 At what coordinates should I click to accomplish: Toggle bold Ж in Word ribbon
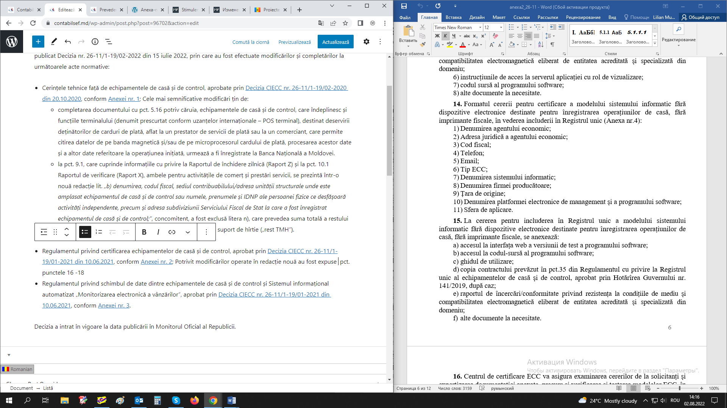(x=437, y=36)
